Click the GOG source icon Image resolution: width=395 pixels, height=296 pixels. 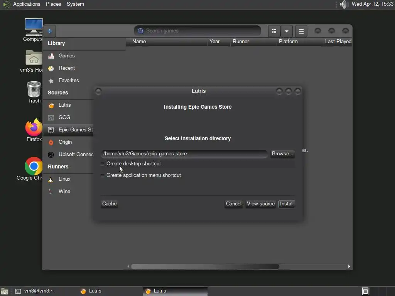coord(51,118)
